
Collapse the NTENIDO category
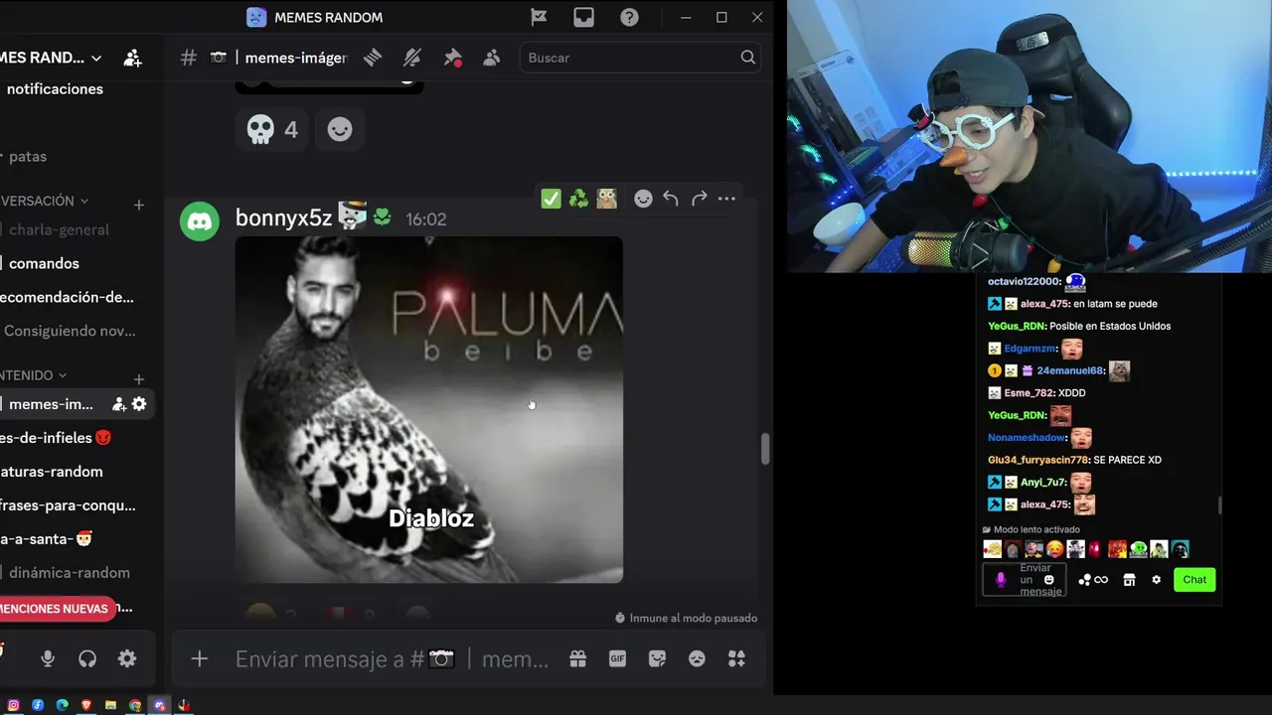33,375
